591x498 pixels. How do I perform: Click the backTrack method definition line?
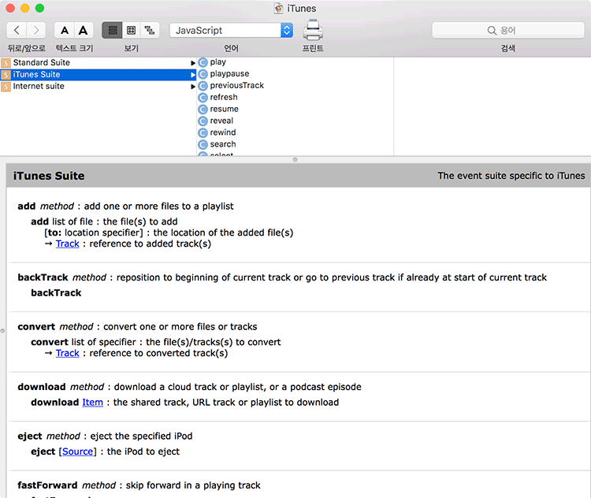(282, 277)
